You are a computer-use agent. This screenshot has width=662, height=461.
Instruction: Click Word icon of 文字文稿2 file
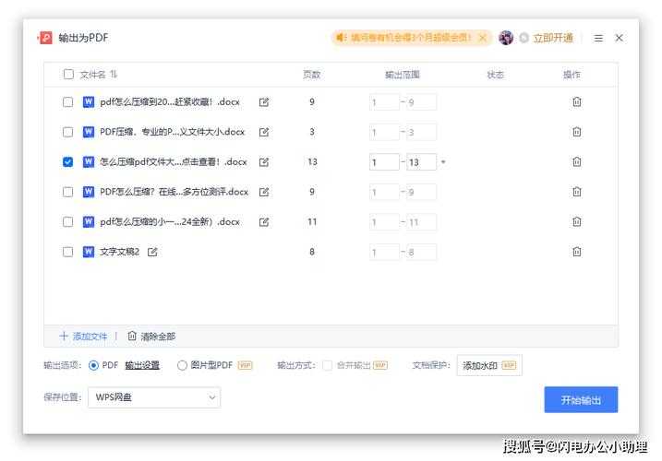click(89, 252)
